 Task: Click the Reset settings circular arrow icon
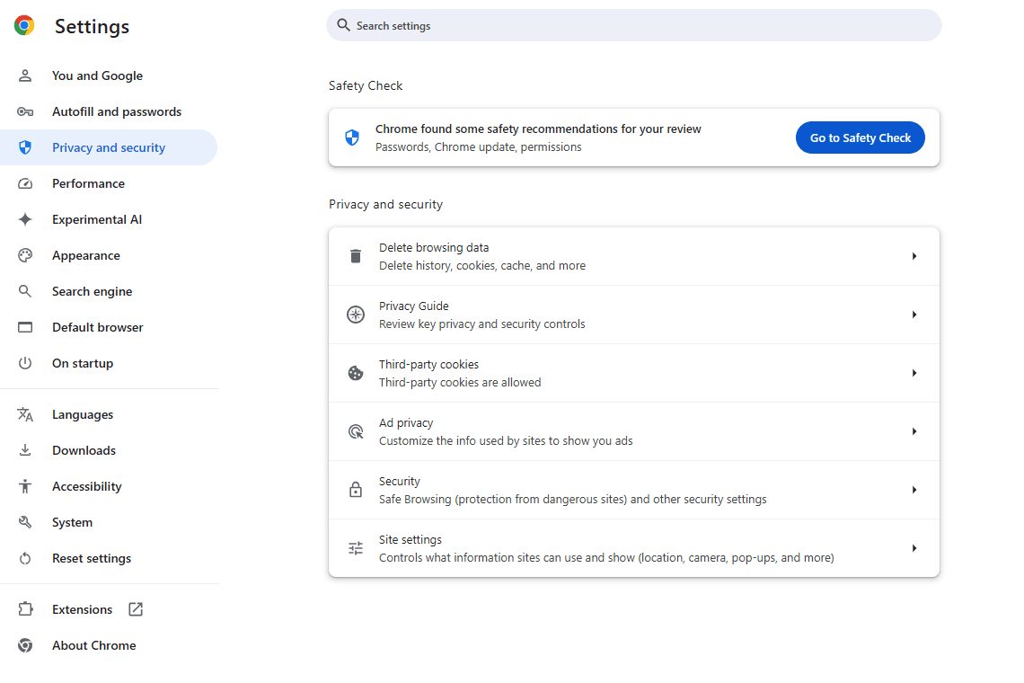click(25, 558)
